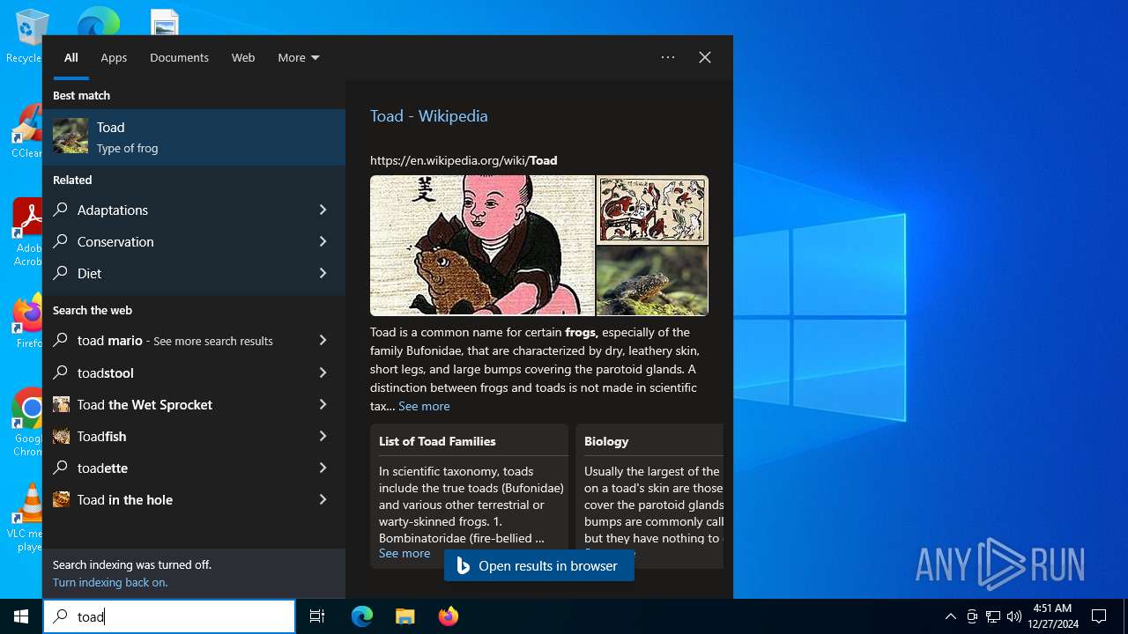Select the Biology info card
1128x634 pixels.
(649, 496)
